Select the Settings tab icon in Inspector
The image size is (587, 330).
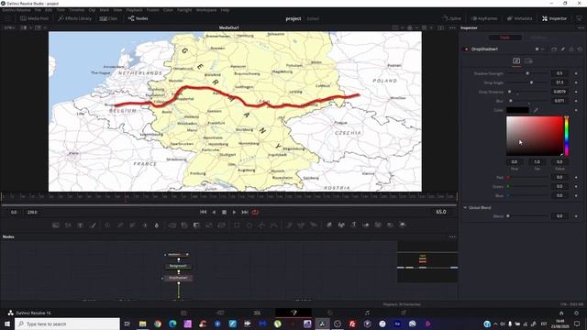[x=528, y=61]
